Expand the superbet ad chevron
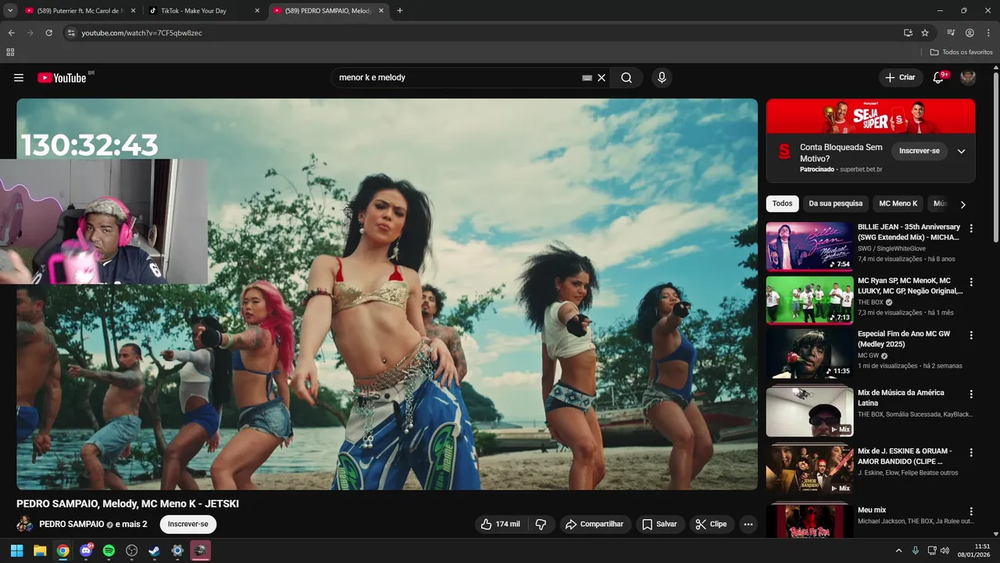Viewport: 1000px width, 563px height. (962, 151)
